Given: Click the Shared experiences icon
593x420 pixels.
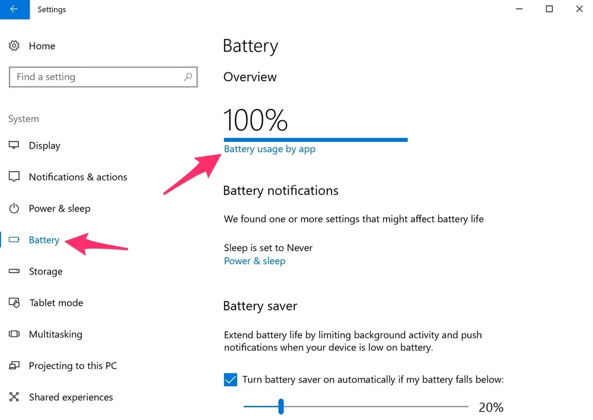Looking at the screenshot, I should click(x=14, y=397).
